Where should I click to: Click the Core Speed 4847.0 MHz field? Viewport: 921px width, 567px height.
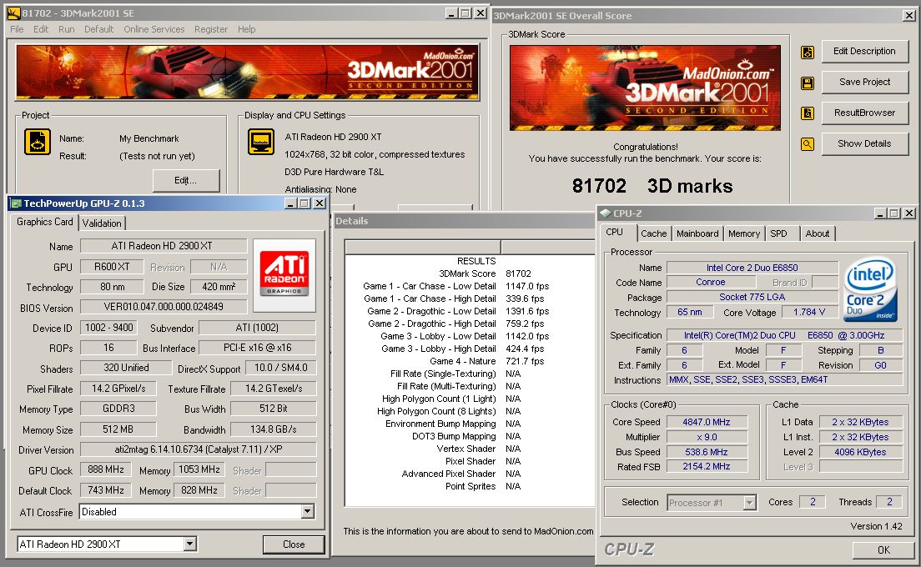point(706,422)
